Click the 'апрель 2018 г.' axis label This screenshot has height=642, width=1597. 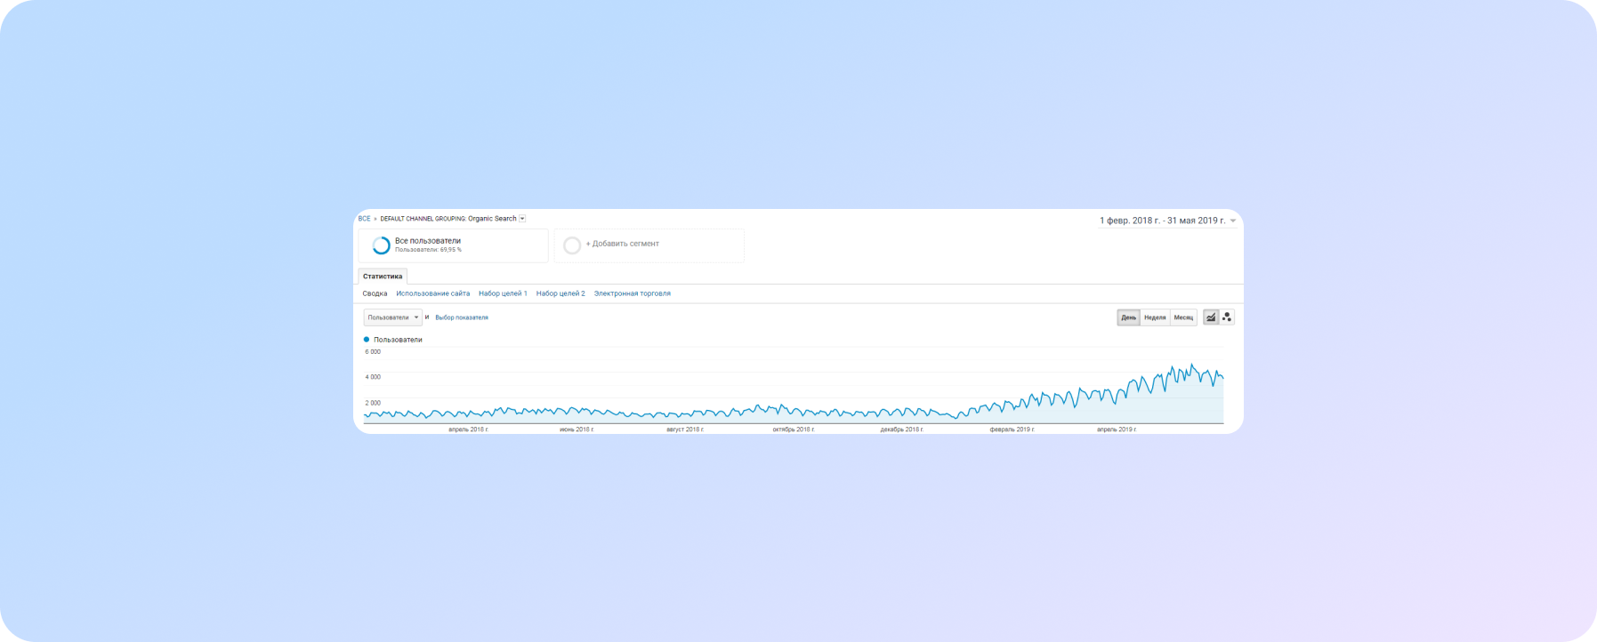tap(468, 429)
